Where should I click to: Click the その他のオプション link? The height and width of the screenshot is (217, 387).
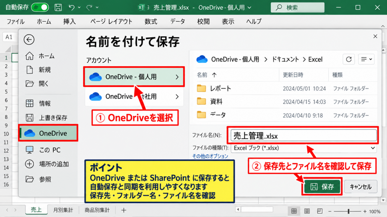210,156
